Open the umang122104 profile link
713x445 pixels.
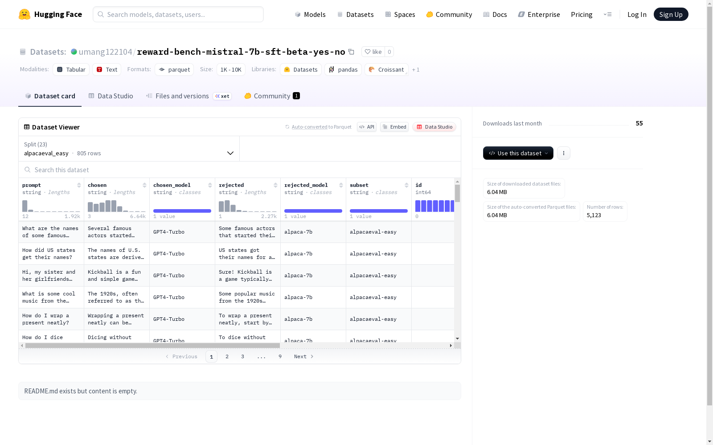[105, 52]
